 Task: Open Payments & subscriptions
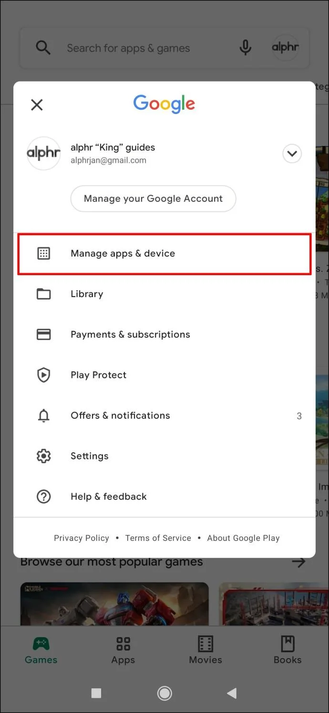(164, 334)
